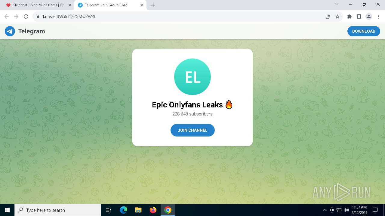The image size is (385, 216).
Task: Open the volume control tray icon
Action: tap(346, 210)
